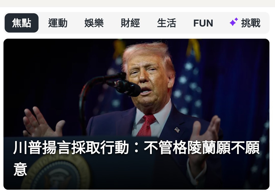Select the 焦點 tab
This screenshot has width=275, height=194.
[x=22, y=23]
